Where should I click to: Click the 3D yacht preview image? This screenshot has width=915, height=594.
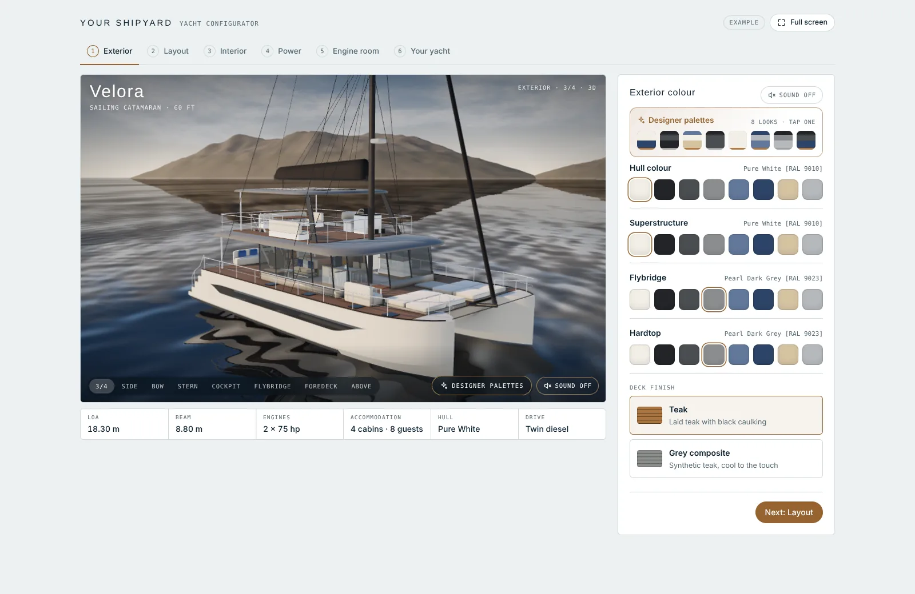tap(343, 238)
